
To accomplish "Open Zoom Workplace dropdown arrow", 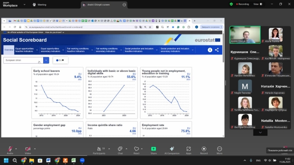I will (x=24, y=5).
